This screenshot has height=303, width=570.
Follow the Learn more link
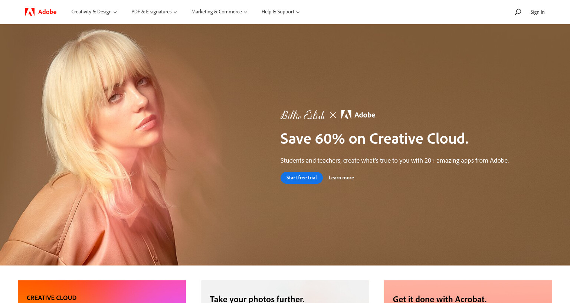click(341, 177)
